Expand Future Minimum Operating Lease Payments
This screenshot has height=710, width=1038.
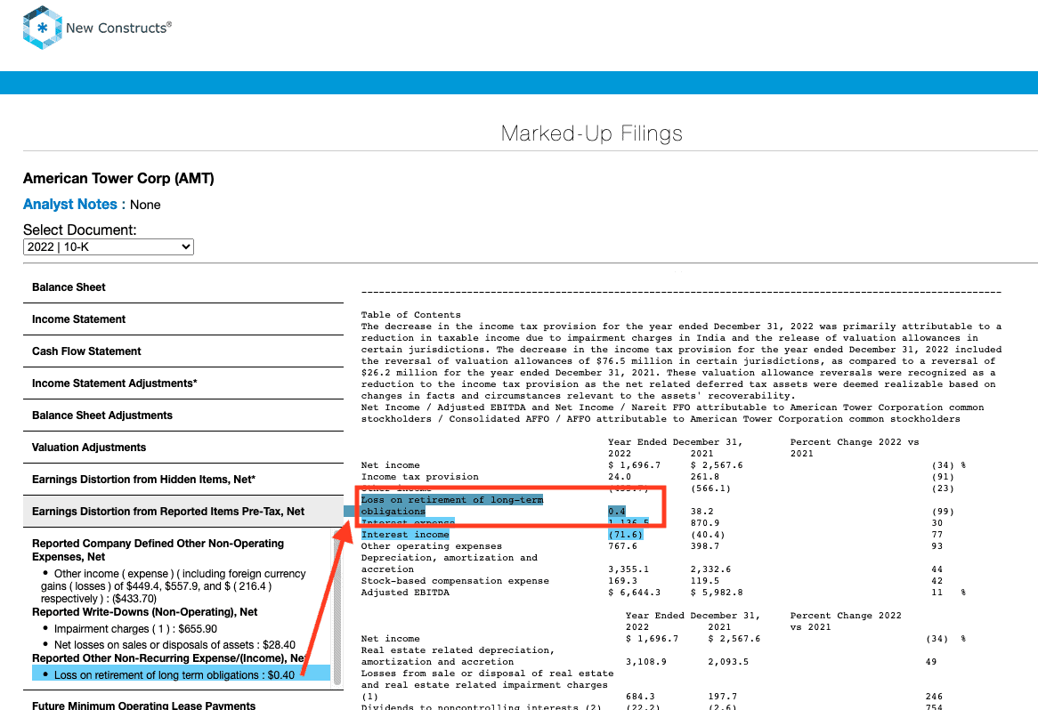[x=143, y=705]
